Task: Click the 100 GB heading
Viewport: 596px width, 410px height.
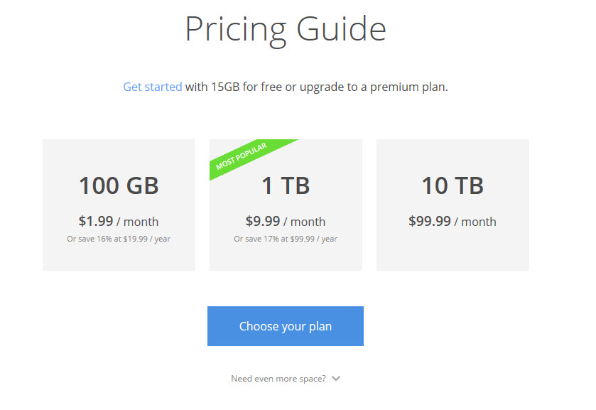Action: coord(119,185)
